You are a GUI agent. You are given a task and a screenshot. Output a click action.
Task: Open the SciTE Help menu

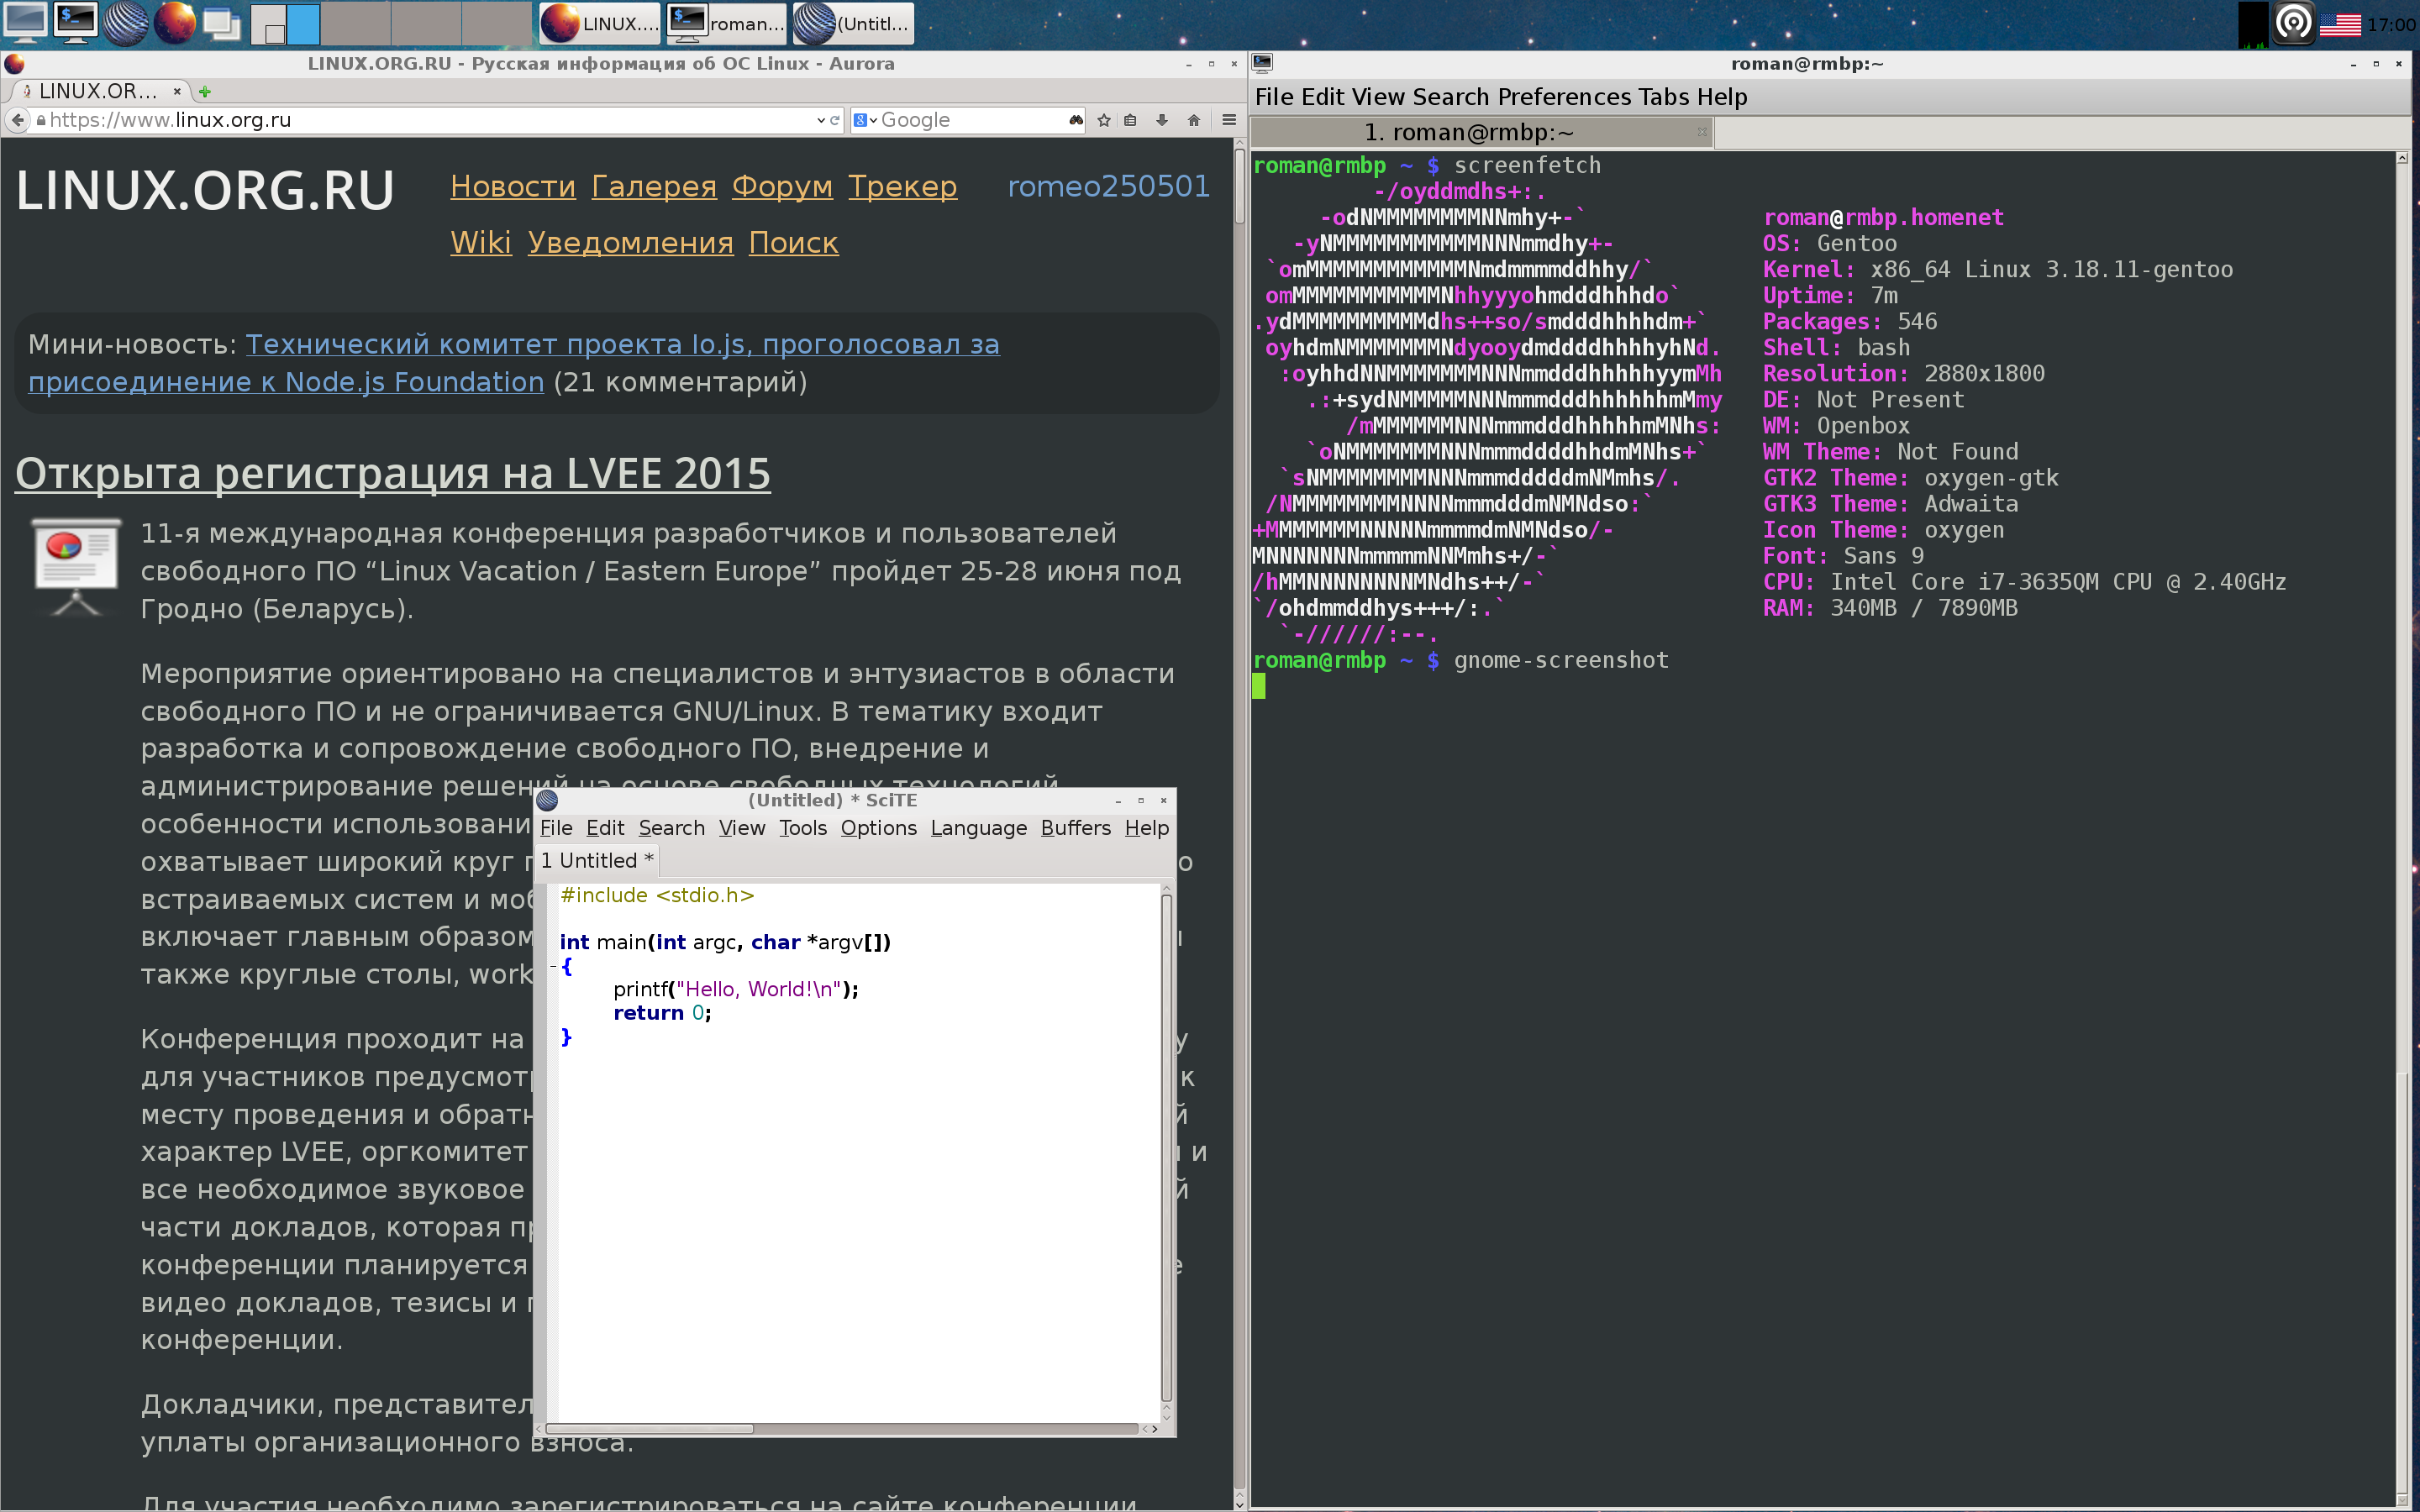point(1146,828)
